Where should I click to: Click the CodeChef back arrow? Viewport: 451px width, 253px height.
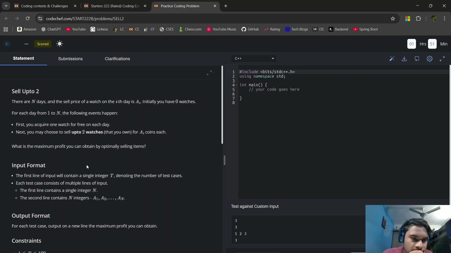coord(7,44)
